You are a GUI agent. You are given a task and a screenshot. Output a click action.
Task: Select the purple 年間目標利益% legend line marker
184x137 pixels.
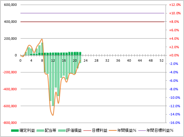click(142, 131)
